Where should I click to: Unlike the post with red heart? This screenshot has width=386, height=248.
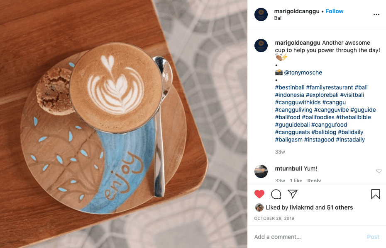[259, 194]
